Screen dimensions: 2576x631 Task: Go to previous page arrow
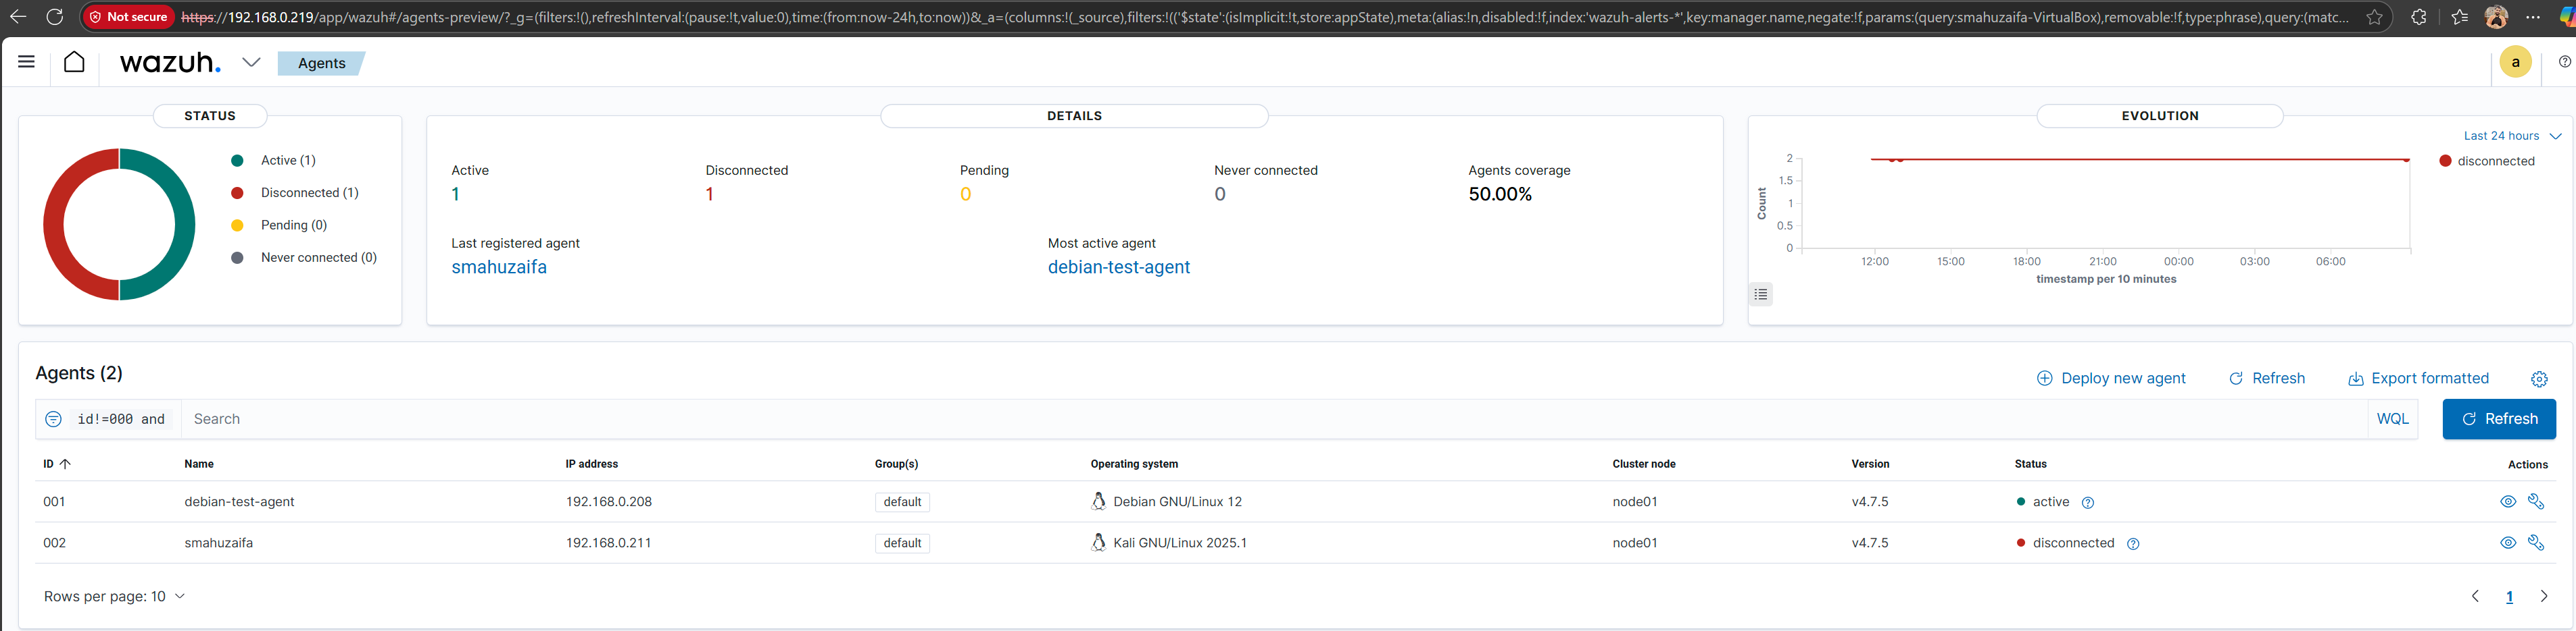pyautogui.click(x=2475, y=596)
